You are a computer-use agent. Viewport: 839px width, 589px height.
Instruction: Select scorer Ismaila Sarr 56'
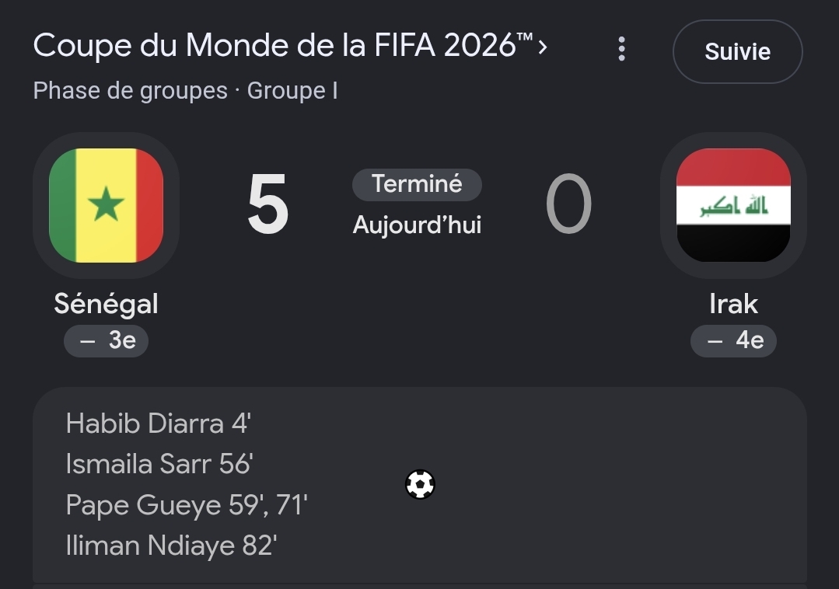coord(159,464)
